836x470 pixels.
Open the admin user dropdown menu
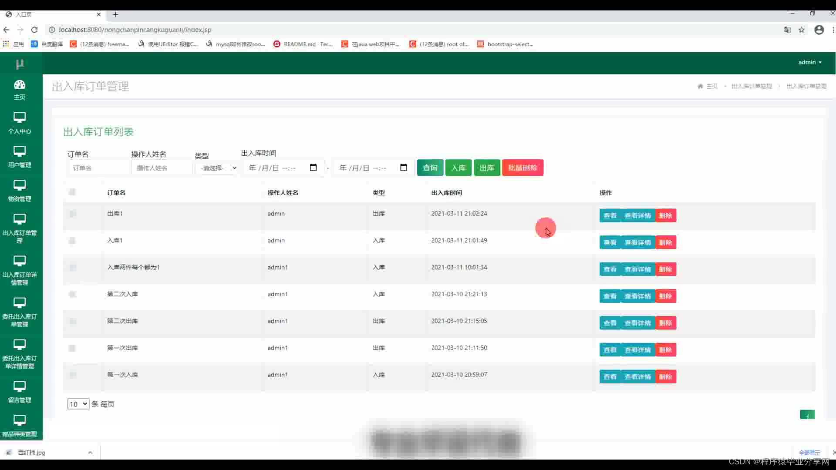click(x=810, y=62)
